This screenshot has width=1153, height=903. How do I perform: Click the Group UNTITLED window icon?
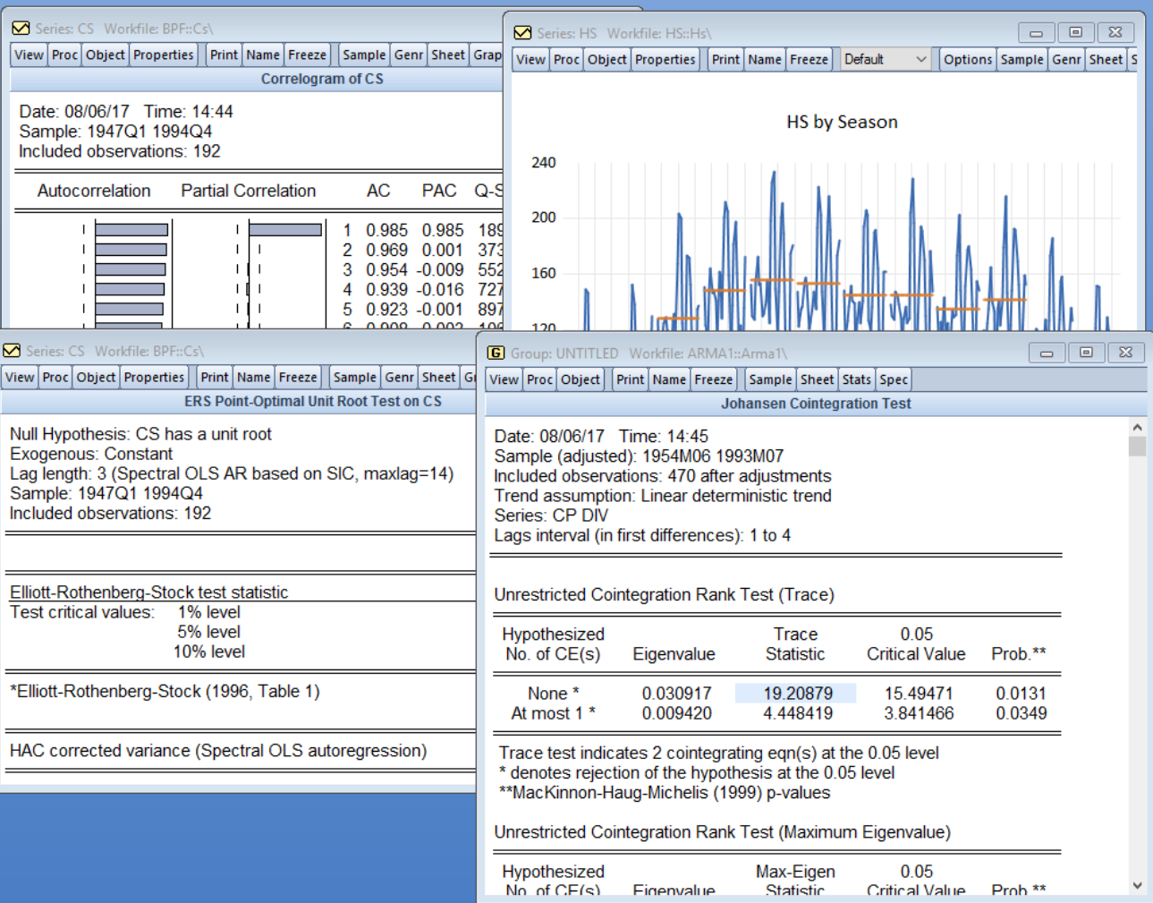pos(496,353)
